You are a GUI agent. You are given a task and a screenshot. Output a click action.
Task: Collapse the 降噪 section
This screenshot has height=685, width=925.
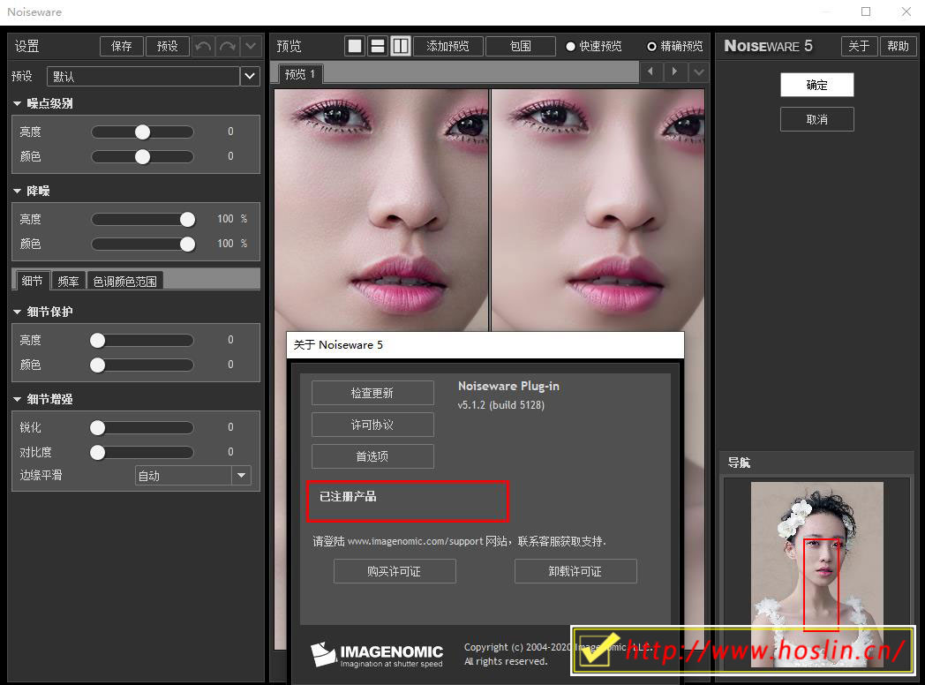click(17, 192)
